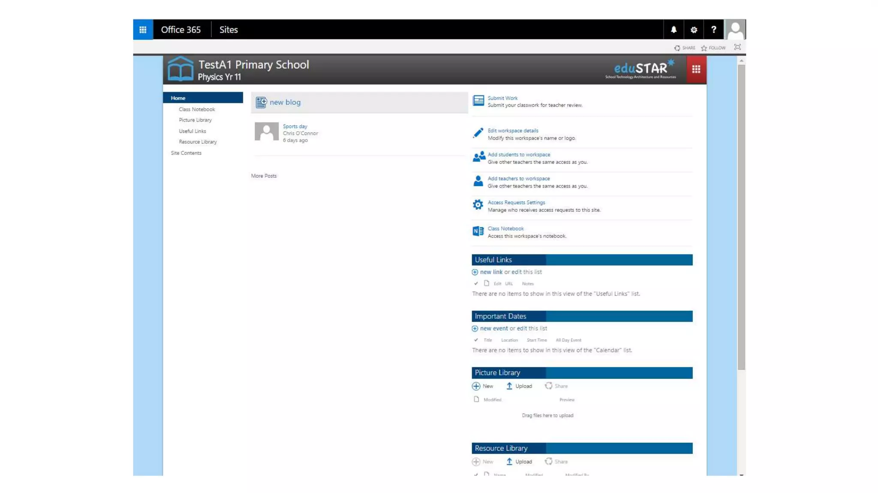
Task: Click the red eduSTAR grid icon
Action: point(696,69)
